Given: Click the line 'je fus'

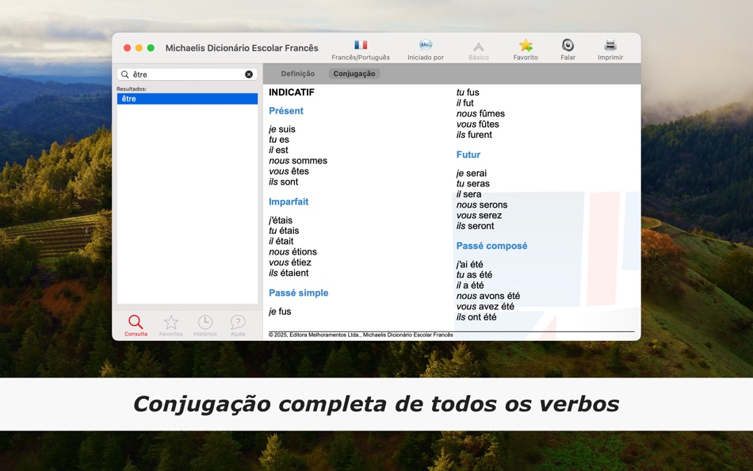Looking at the screenshot, I should click(280, 312).
